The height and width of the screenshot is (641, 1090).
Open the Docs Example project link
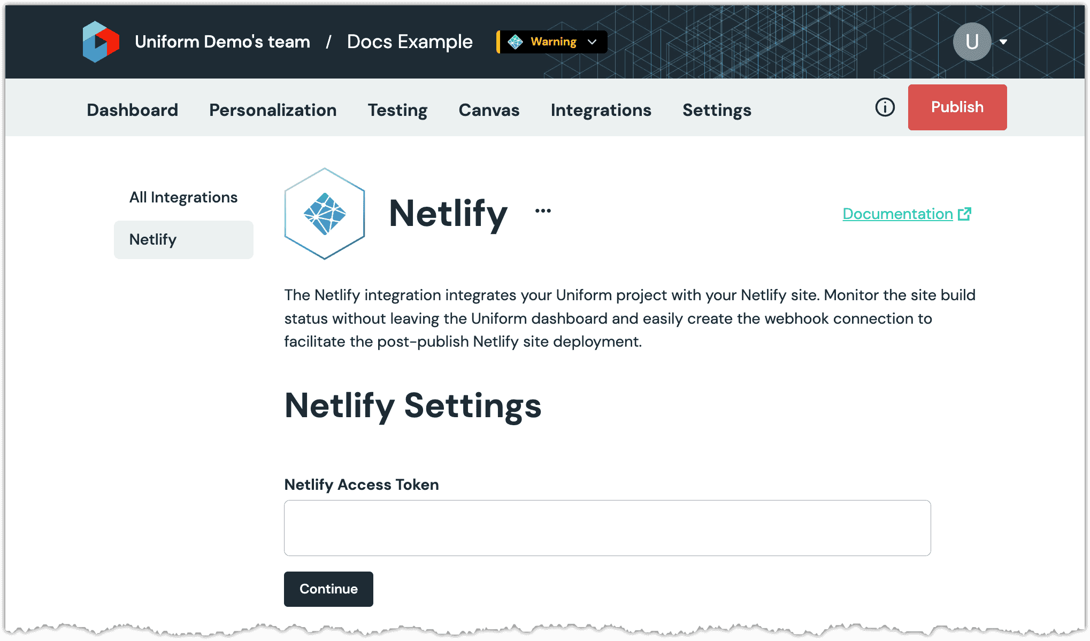click(410, 42)
